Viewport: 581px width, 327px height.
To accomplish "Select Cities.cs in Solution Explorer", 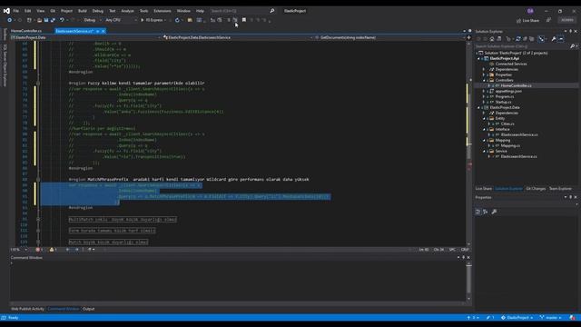I will pos(507,124).
